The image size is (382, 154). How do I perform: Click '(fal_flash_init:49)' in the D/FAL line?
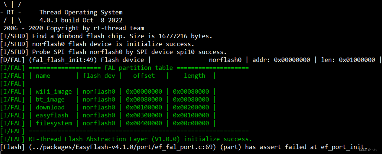click(x=63, y=60)
